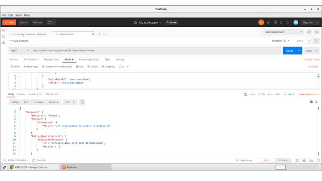This screenshot has height=181, width=322.
Task: Click the sync status icon
Action: (261, 22)
